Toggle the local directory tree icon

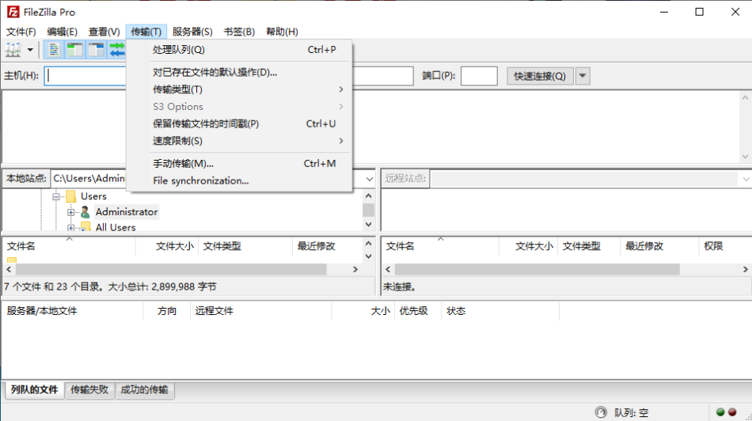[75, 49]
